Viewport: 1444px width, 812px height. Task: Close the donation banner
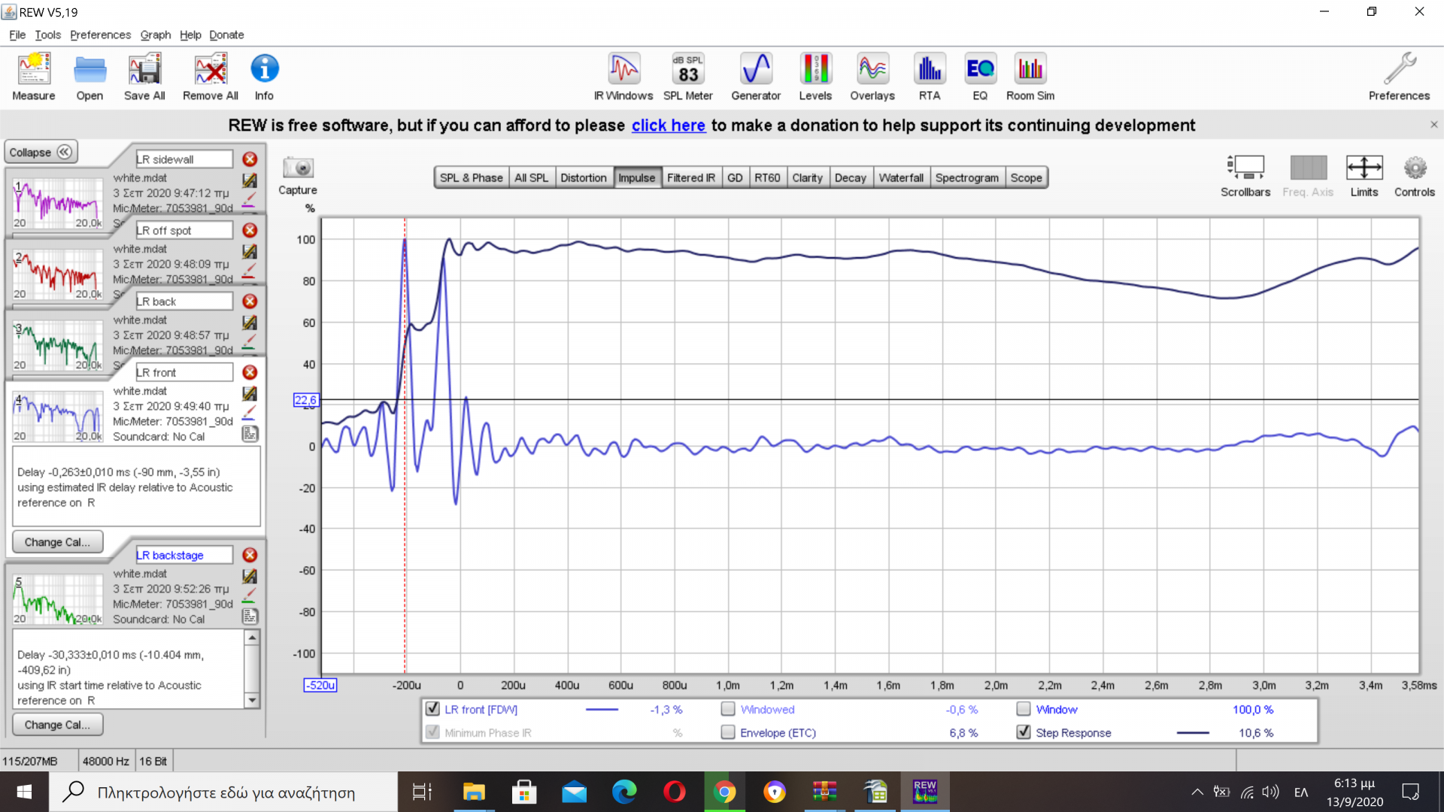click(1433, 125)
